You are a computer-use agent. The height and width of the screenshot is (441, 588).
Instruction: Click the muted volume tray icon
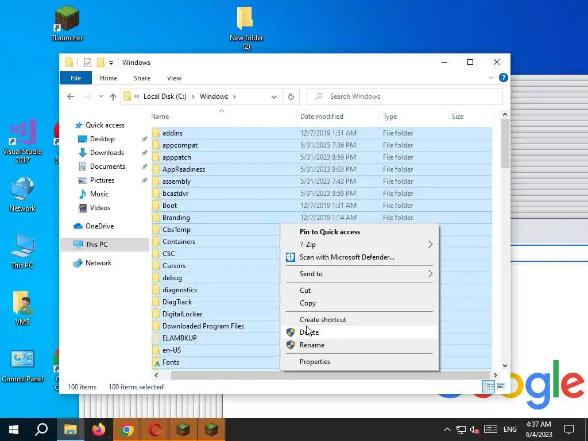pos(474,430)
